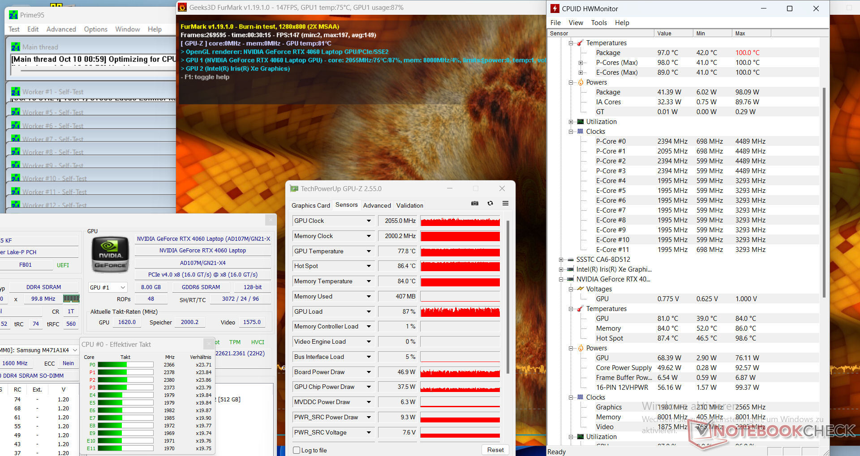Image resolution: width=860 pixels, height=456 pixels.
Task: Click P0 core green clock bar
Action: coord(125,365)
